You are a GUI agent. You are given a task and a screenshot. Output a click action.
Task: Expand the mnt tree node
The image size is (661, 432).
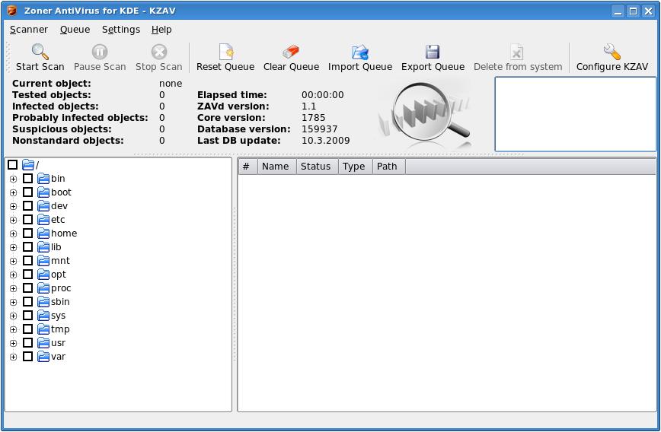[x=14, y=261]
